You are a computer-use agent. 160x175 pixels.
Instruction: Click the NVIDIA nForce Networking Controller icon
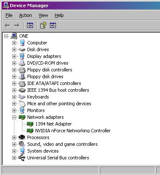[30, 131]
